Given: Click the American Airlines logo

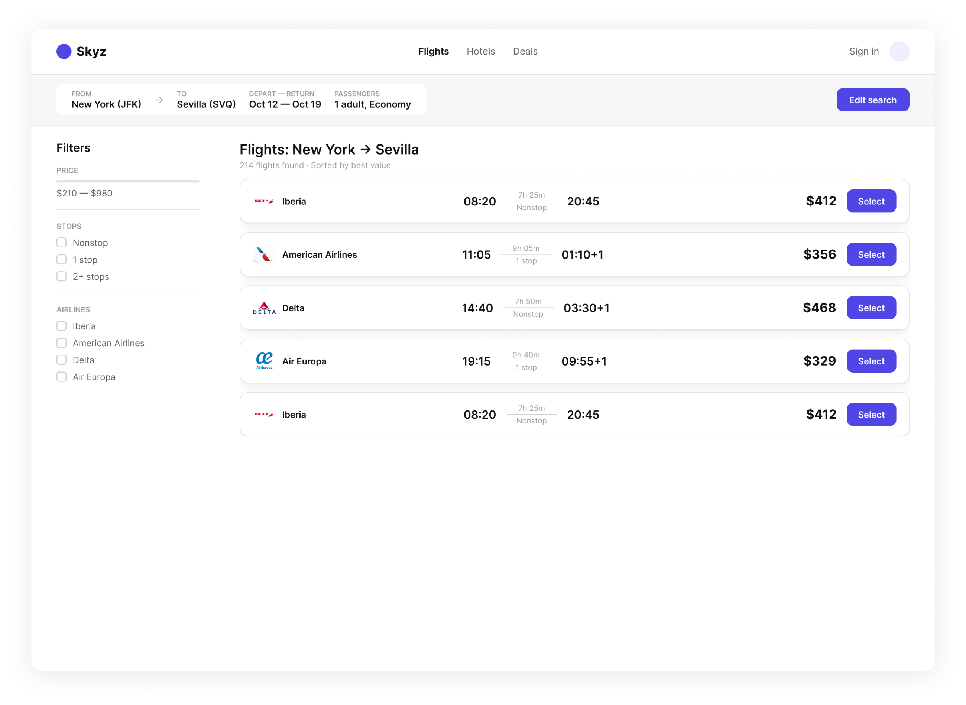Looking at the screenshot, I should [264, 254].
